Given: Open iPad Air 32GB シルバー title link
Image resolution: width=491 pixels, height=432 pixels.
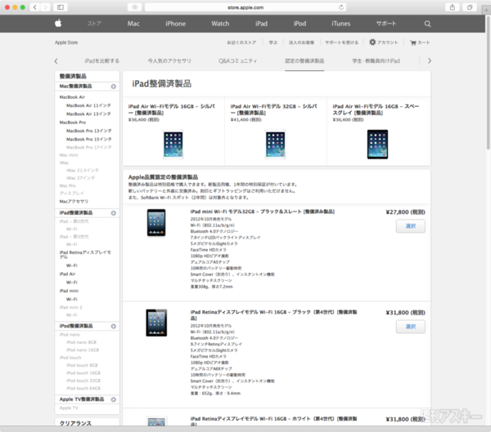Looking at the screenshot, I should [x=274, y=109].
